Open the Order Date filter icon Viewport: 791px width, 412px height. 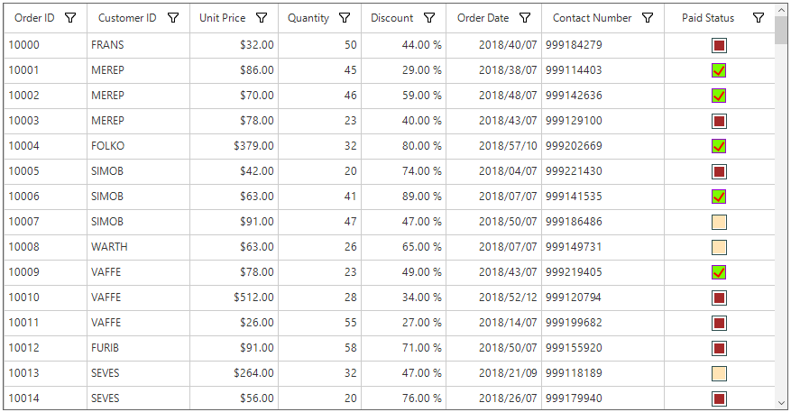pyautogui.click(x=525, y=18)
